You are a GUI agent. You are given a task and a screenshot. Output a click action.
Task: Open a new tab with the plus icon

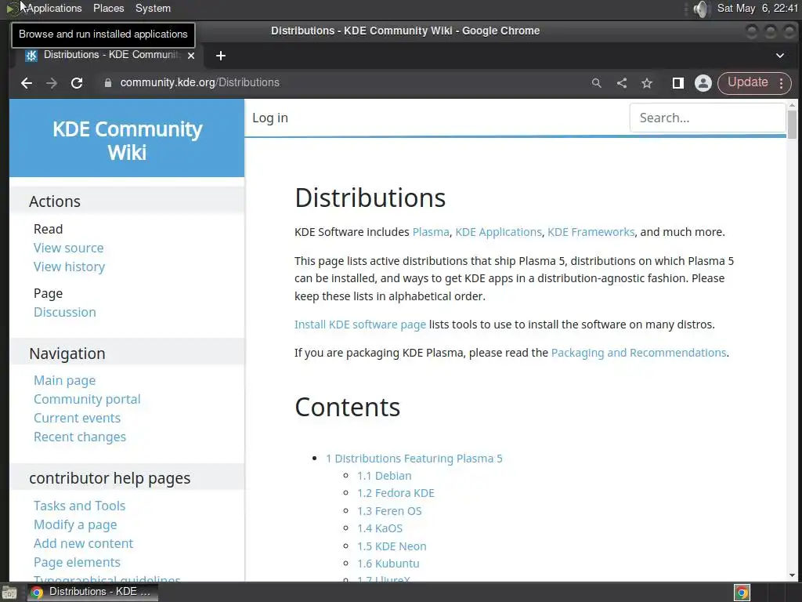click(x=220, y=56)
